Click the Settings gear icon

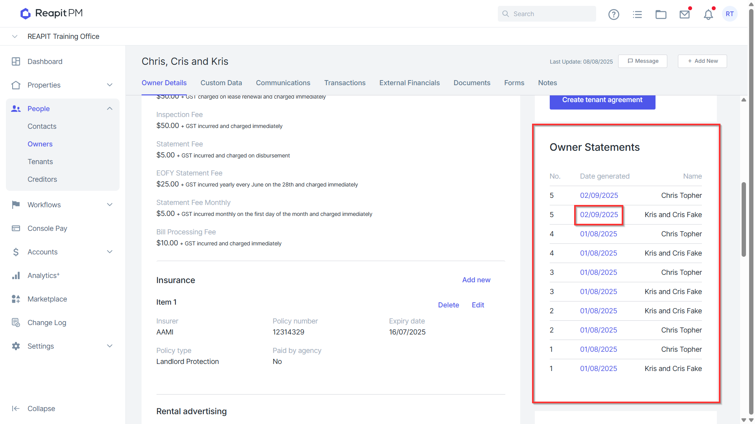(16, 346)
